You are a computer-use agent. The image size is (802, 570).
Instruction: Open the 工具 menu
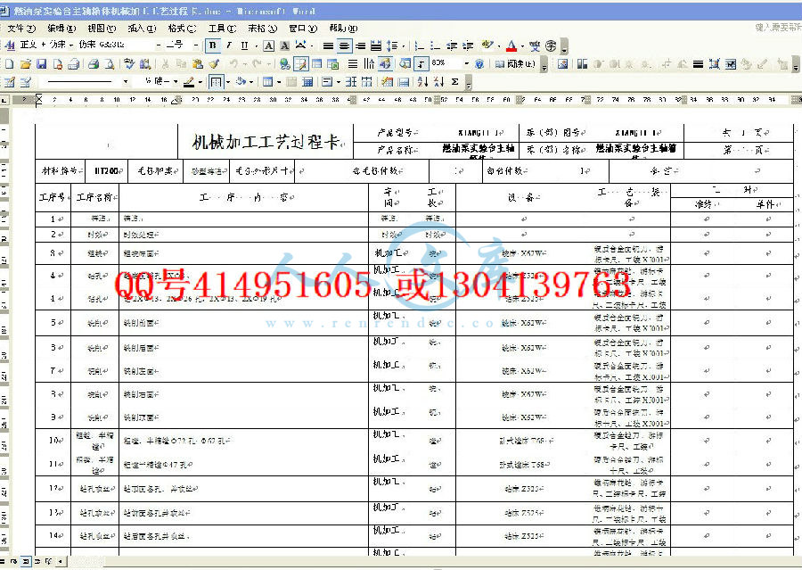tap(222, 29)
